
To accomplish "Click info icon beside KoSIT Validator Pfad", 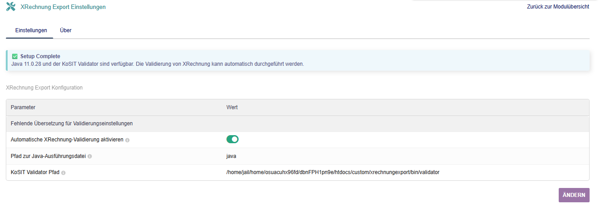I will coord(63,173).
